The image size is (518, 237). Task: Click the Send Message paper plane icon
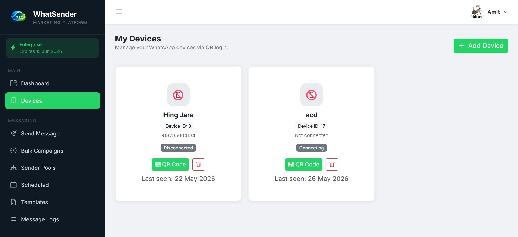coord(13,134)
